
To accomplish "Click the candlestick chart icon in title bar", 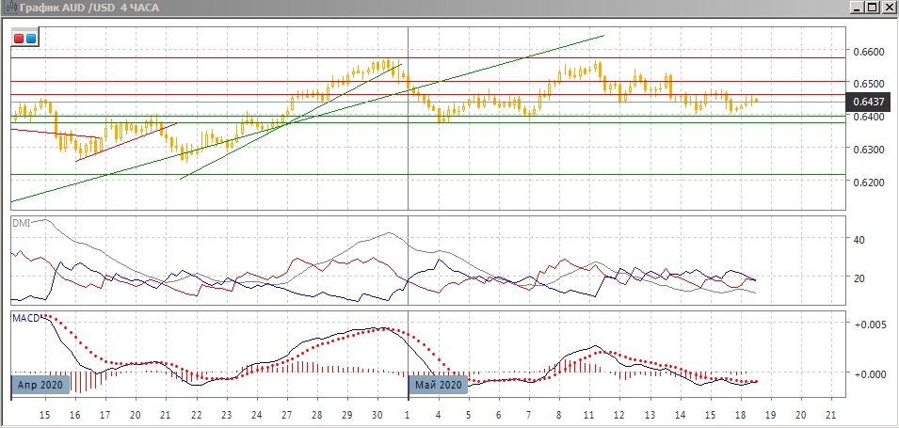I will pyautogui.click(x=9, y=8).
